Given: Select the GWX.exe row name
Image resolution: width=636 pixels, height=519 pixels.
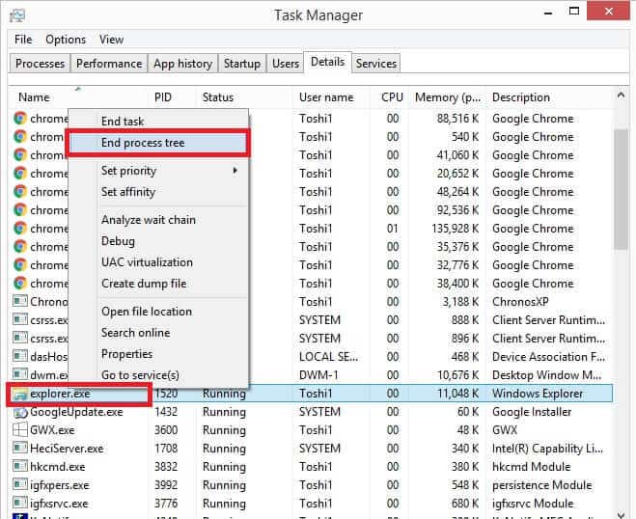Looking at the screenshot, I should (x=52, y=430).
